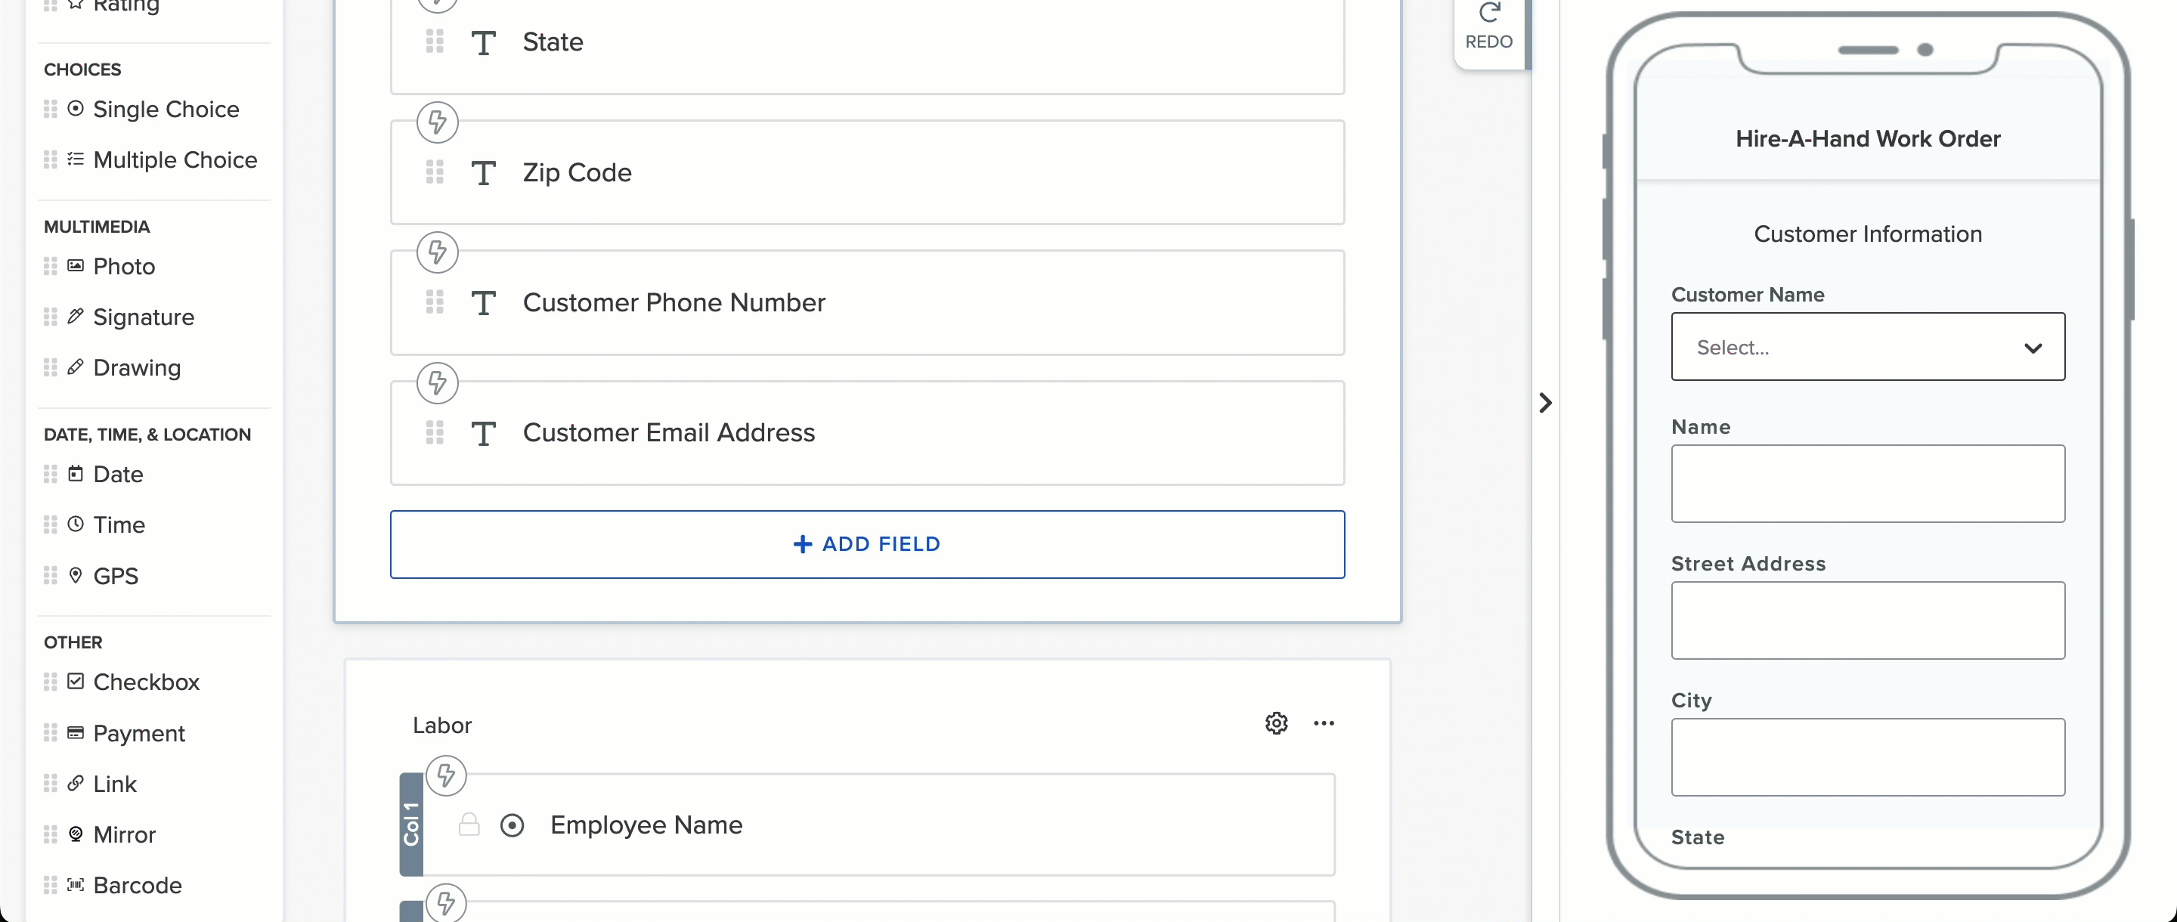Click lightning icon above Zip Code field
Screen dimensions: 2177x922
[437, 122]
